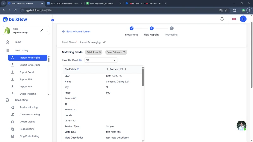Go to previous preview row
The image size is (253, 142).
coord(107,69)
